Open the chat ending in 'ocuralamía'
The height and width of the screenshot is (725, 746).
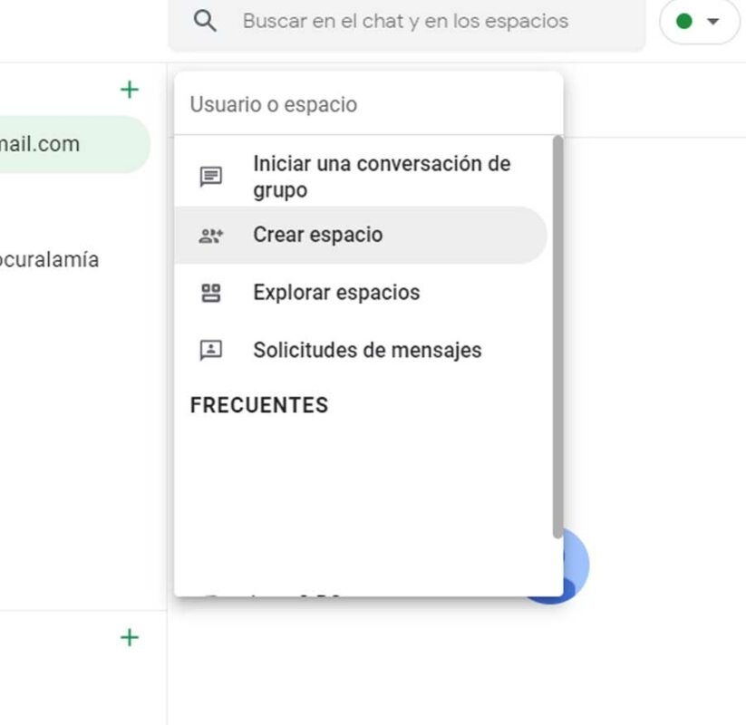click(50, 260)
